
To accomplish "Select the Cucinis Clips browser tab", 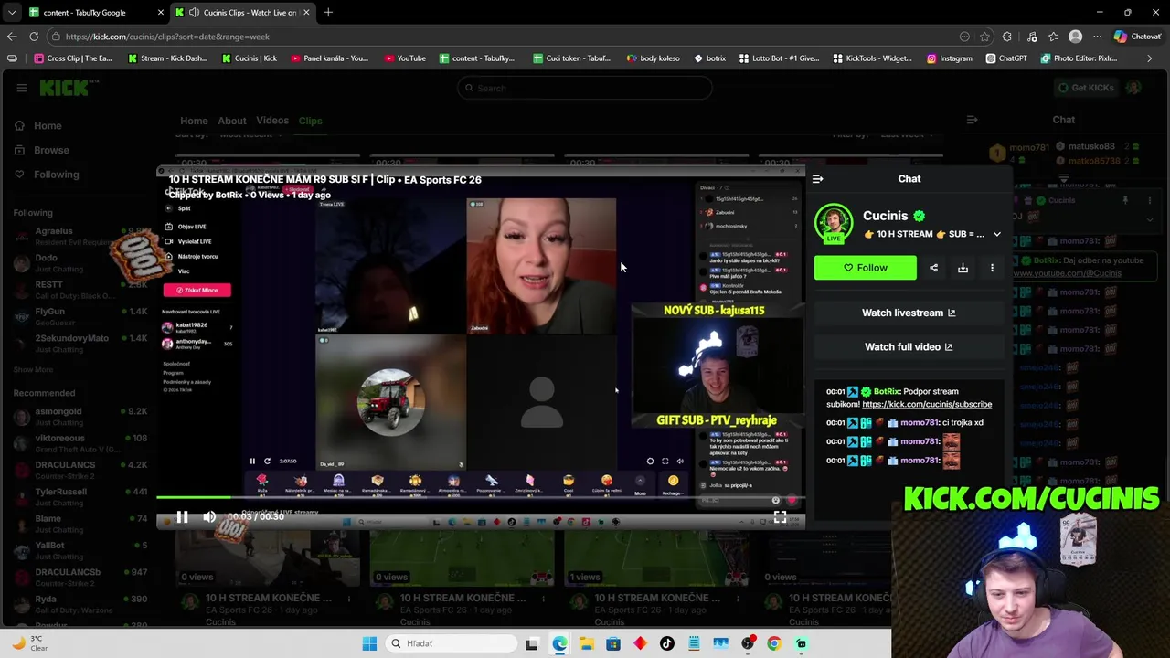I will click(243, 13).
